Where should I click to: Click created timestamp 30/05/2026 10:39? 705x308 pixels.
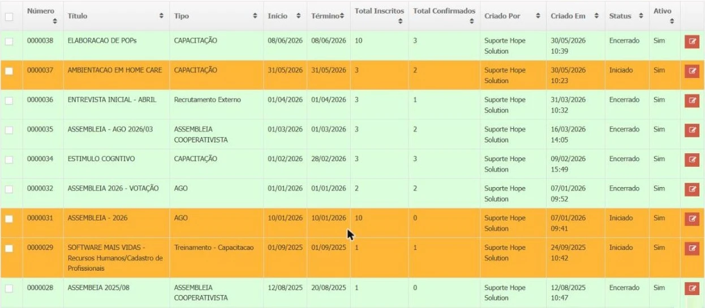[568, 46]
